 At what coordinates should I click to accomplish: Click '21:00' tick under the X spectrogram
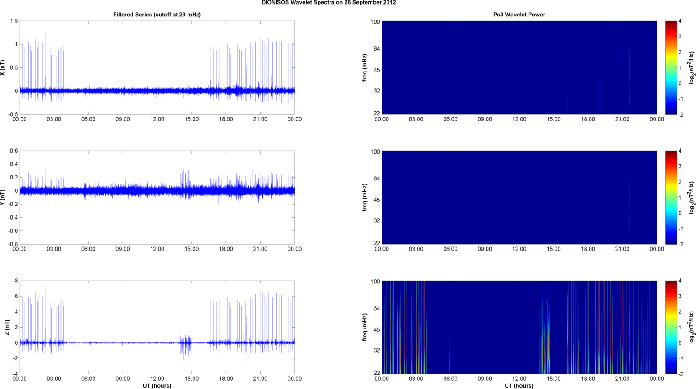[x=623, y=119]
